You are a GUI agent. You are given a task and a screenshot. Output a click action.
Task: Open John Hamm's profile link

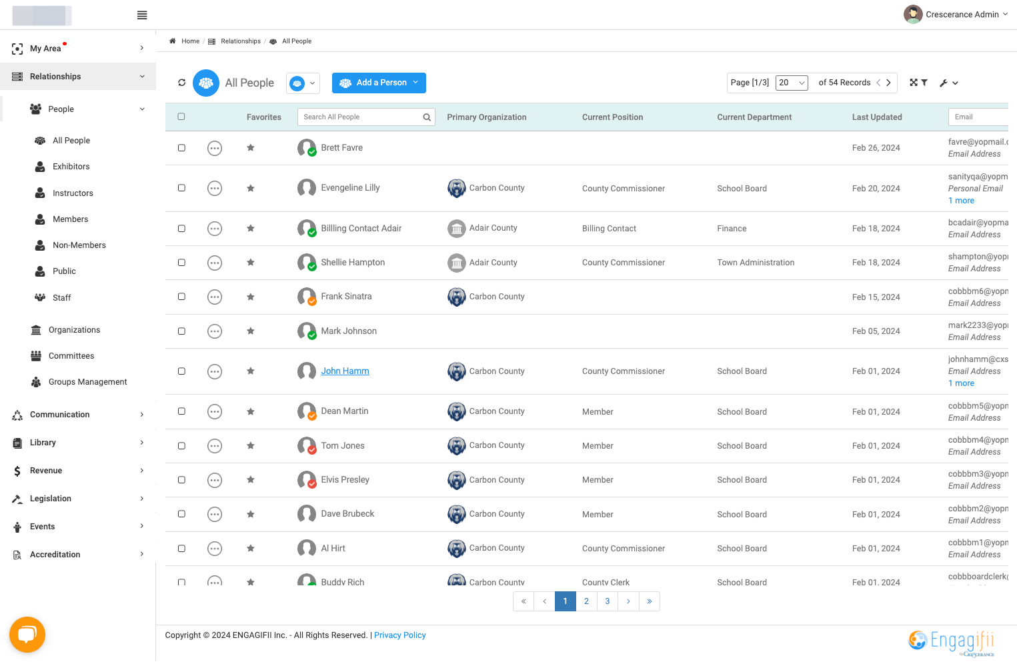(345, 371)
